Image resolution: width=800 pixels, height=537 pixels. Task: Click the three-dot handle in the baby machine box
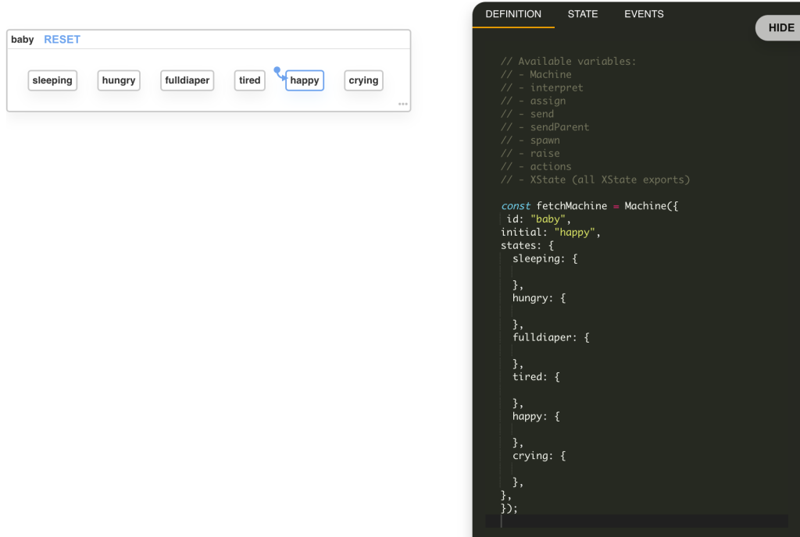click(x=403, y=104)
